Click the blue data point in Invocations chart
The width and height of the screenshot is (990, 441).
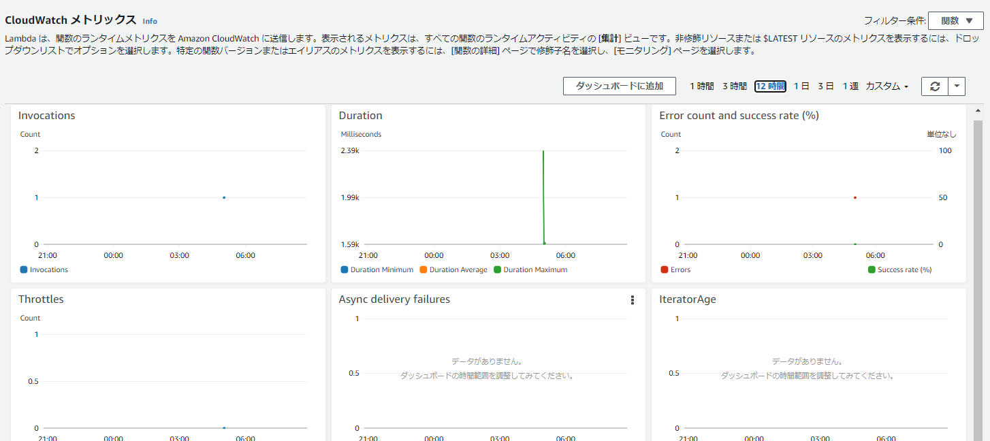click(x=224, y=197)
